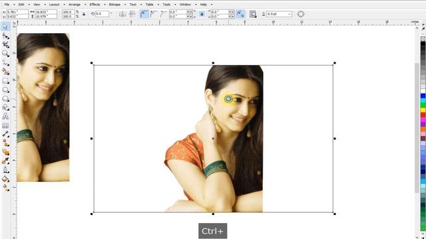The width and height of the screenshot is (426, 239).
Task: Click the Wrap Text icon
Action: [x=253, y=14]
